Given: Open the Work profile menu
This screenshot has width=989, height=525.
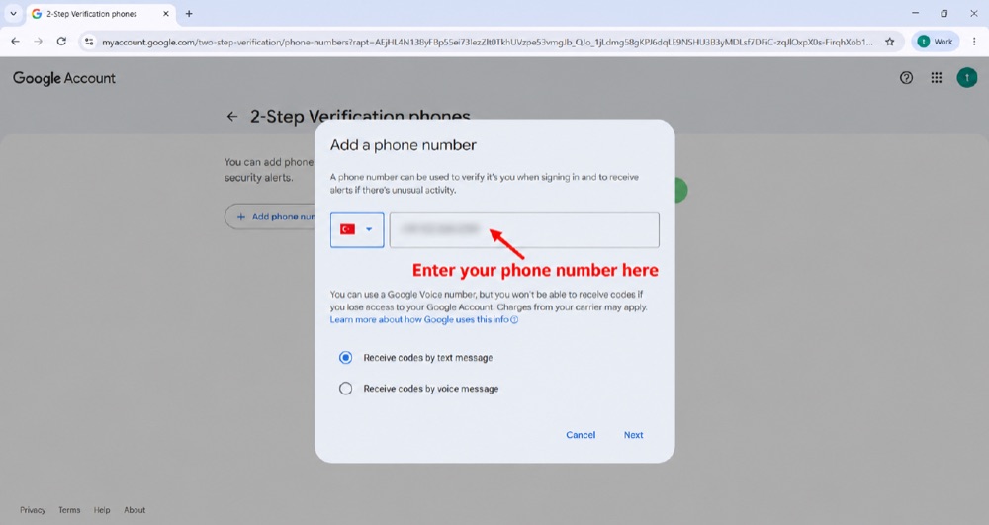Looking at the screenshot, I should [x=936, y=42].
